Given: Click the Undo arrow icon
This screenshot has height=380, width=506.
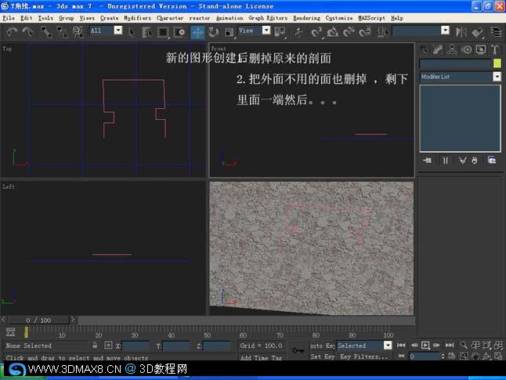Looking at the screenshot, I should 12,32.
